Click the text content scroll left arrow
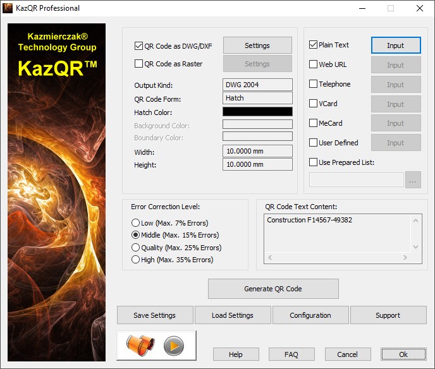This screenshot has height=369, width=435. (x=270, y=258)
